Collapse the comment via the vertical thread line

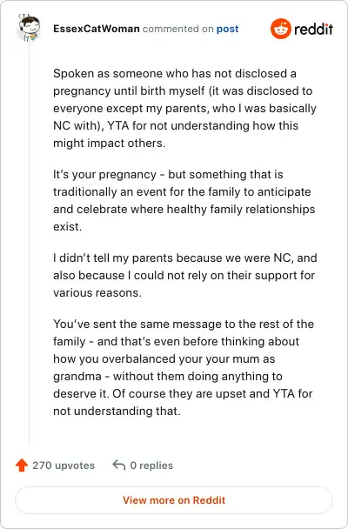point(29,243)
